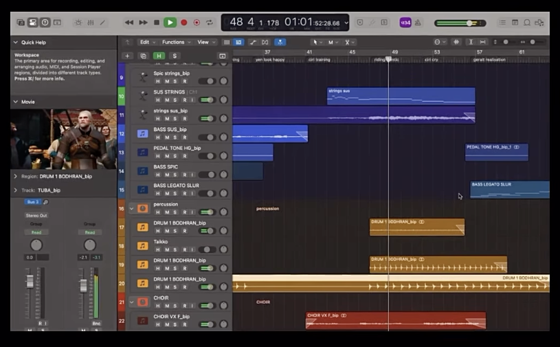
Task: Select the CHOIR VX F_bip region
Action: (x=396, y=321)
